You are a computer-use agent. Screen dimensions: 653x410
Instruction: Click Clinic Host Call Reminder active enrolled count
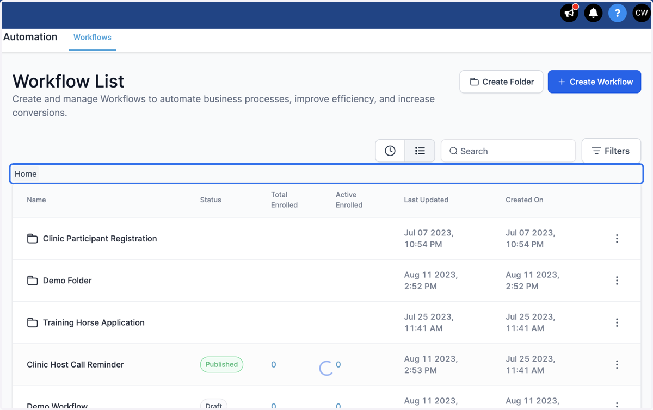(x=338, y=364)
